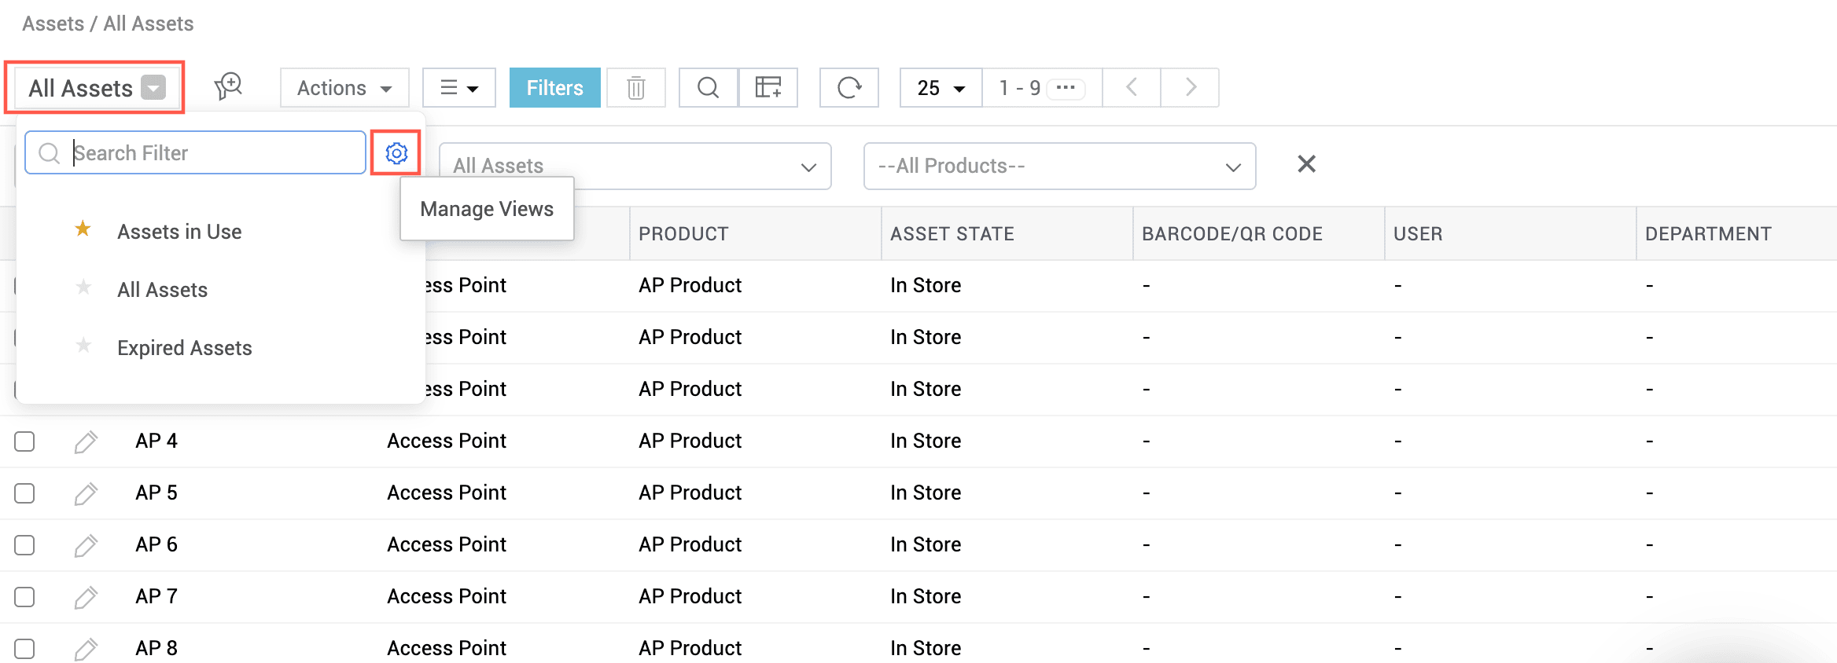Screen dimensions: 1837x663
Task: Edit AP 7 using pencil icon
Action: pos(85,597)
